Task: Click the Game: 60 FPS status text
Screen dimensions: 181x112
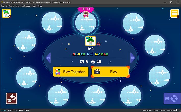Action: point(147,110)
